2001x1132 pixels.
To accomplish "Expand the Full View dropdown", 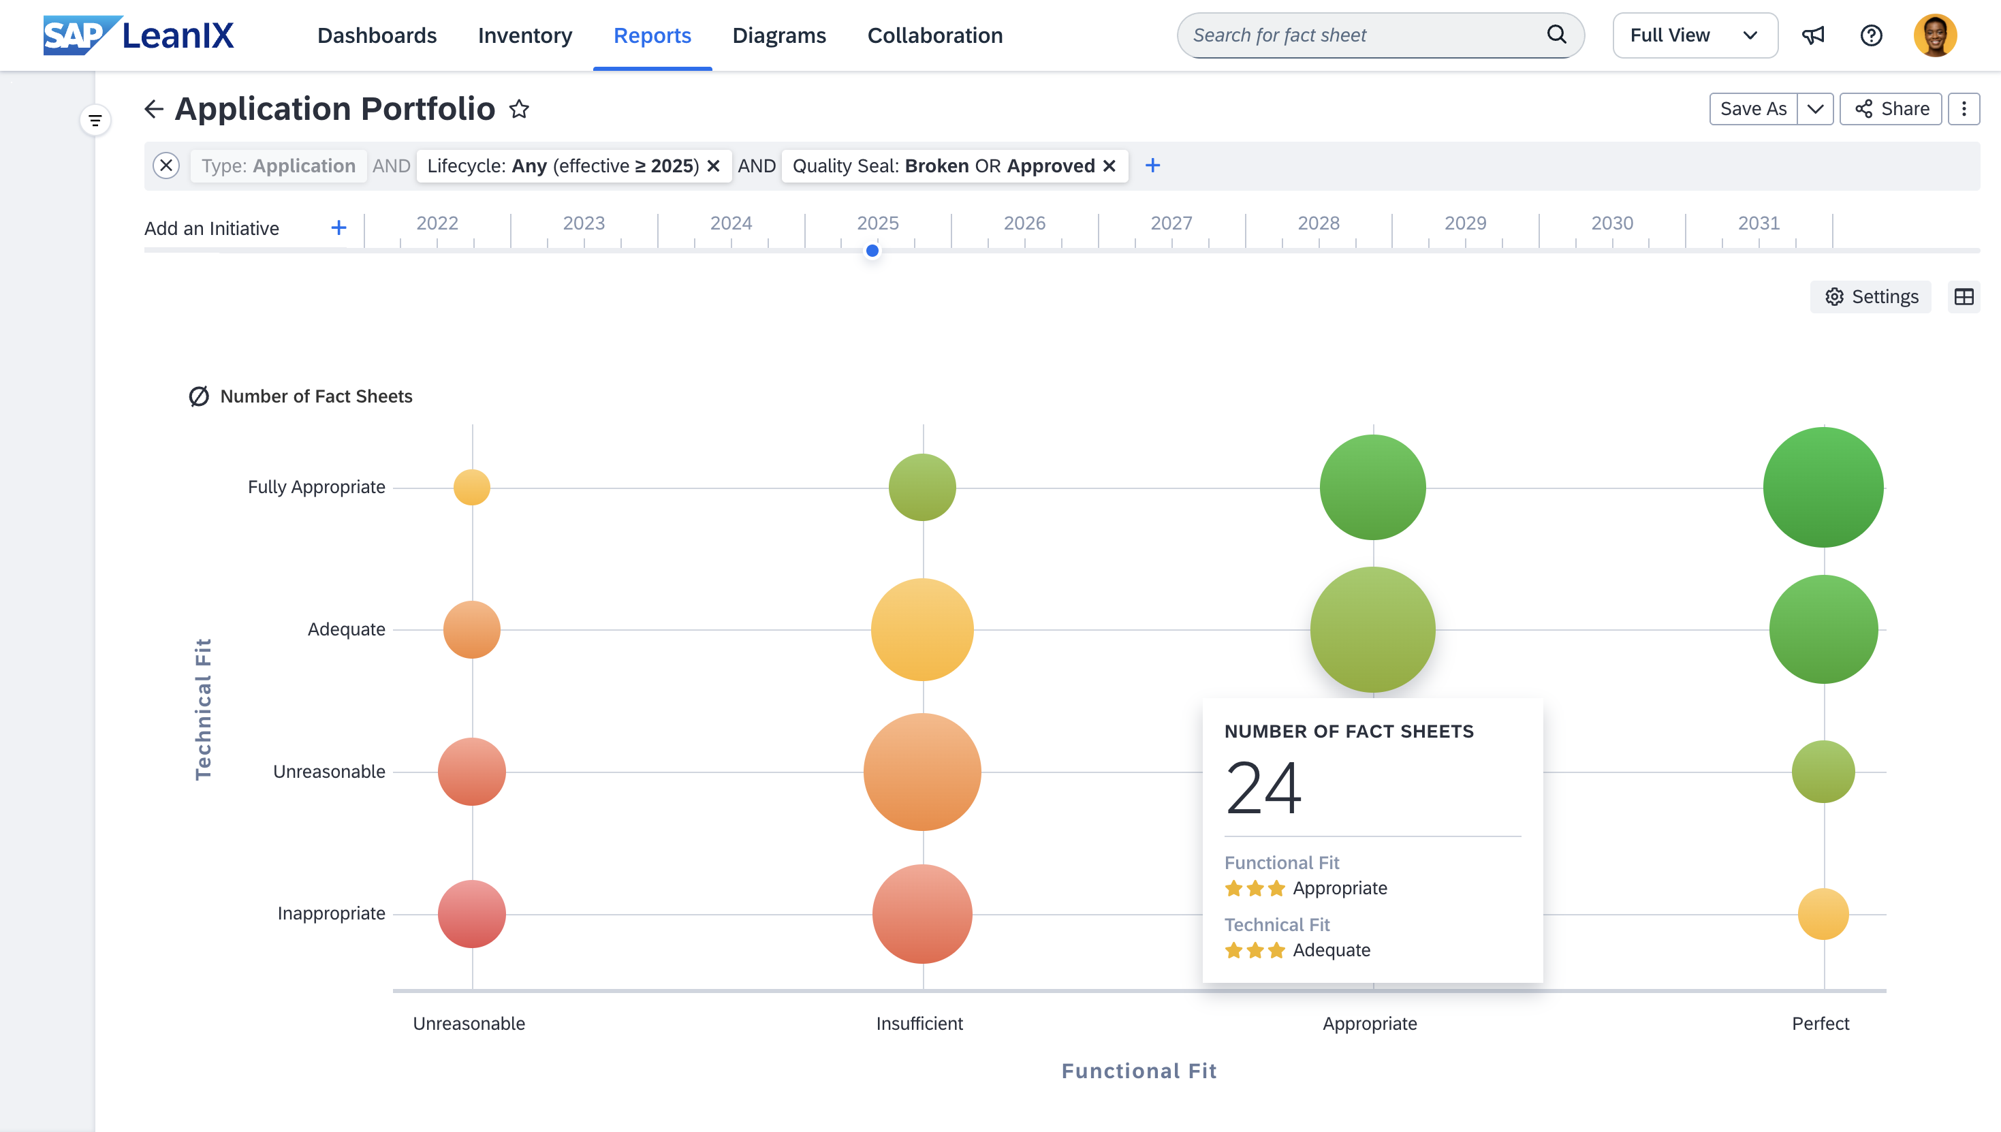I will (x=1695, y=35).
